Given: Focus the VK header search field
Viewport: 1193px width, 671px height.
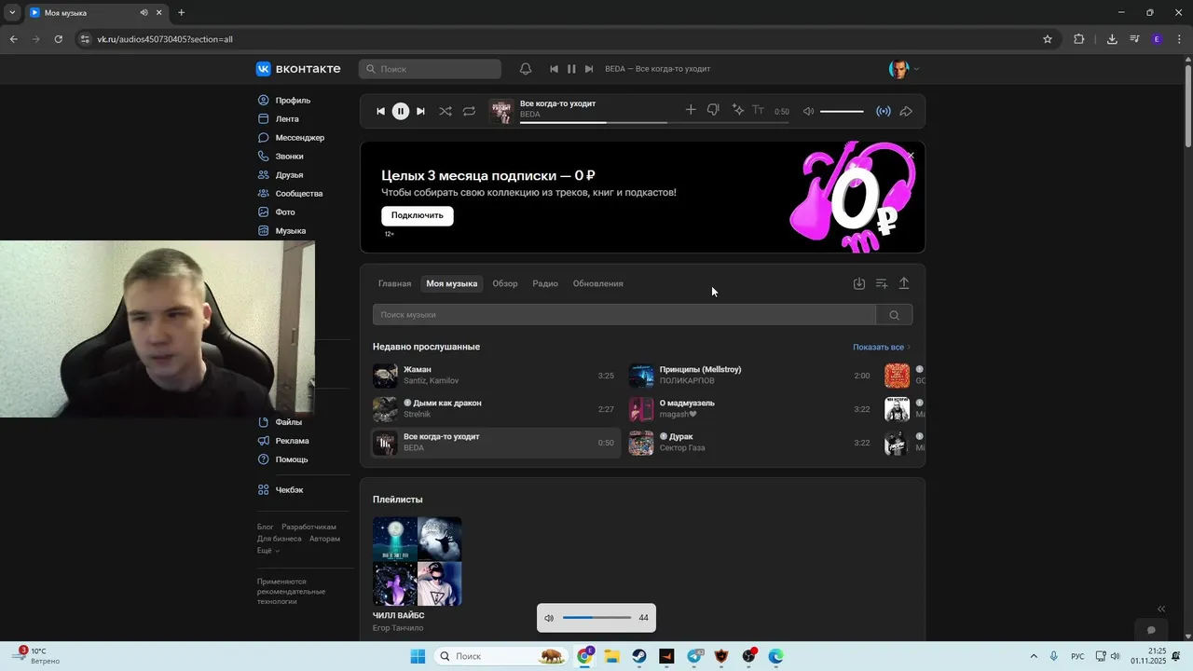Looking at the screenshot, I should [x=430, y=69].
